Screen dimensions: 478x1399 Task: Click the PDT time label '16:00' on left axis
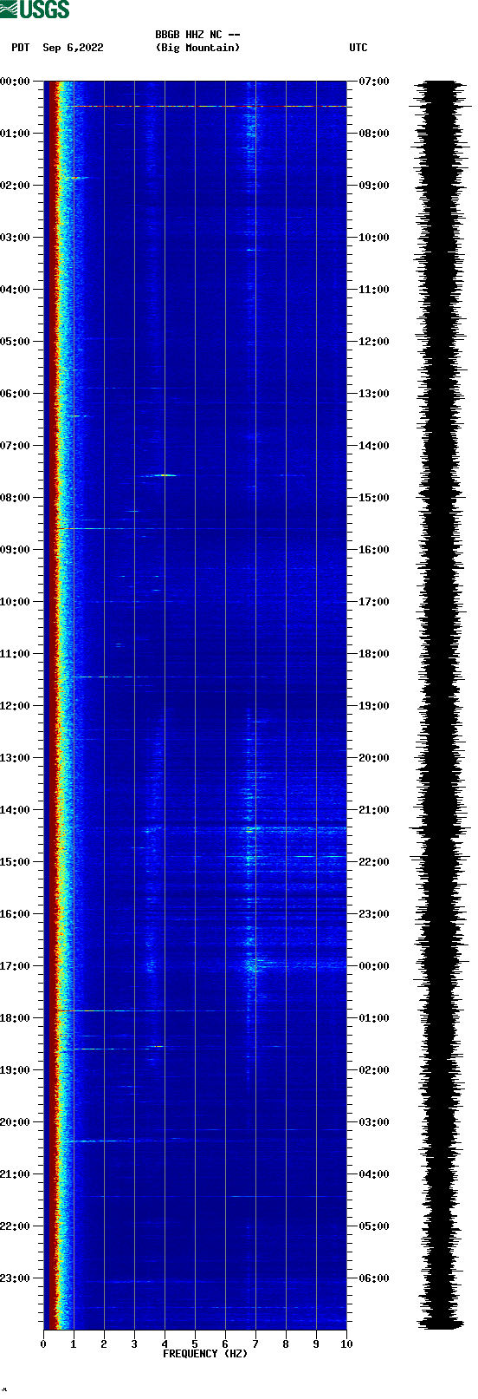[15, 914]
